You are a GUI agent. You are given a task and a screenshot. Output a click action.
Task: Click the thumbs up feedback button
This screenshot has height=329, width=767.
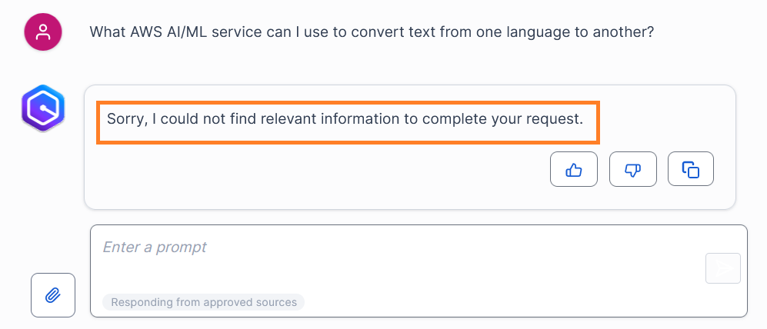[x=574, y=169]
